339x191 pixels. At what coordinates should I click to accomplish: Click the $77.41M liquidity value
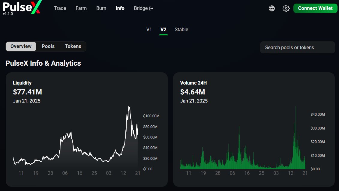(28, 92)
